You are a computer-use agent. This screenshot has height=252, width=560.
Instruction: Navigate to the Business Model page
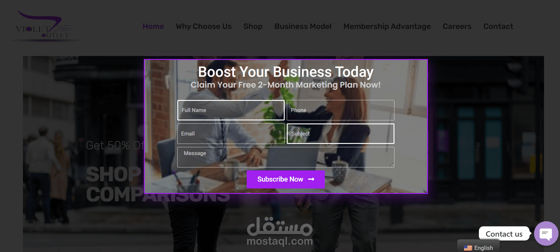pos(303,26)
